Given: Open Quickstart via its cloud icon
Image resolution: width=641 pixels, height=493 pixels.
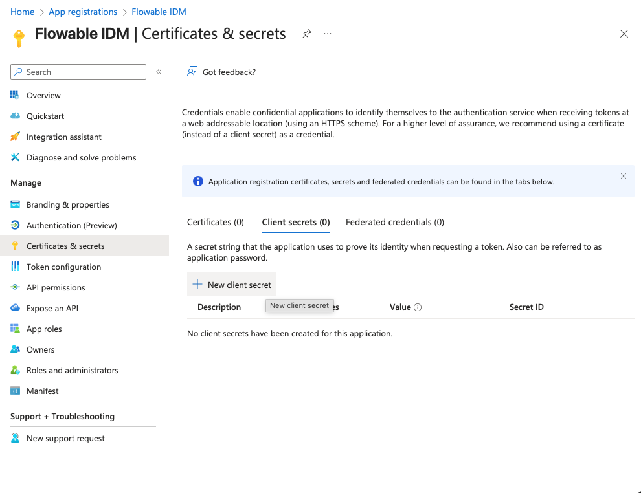Looking at the screenshot, I should (x=15, y=116).
